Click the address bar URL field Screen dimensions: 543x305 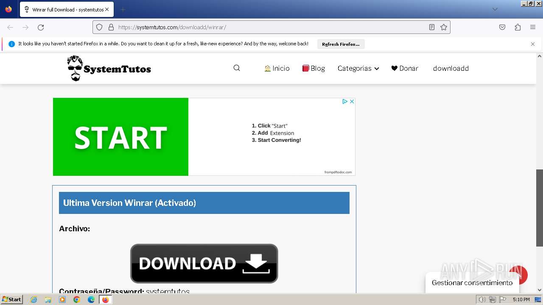pyautogui.click(x=271, y=27)
